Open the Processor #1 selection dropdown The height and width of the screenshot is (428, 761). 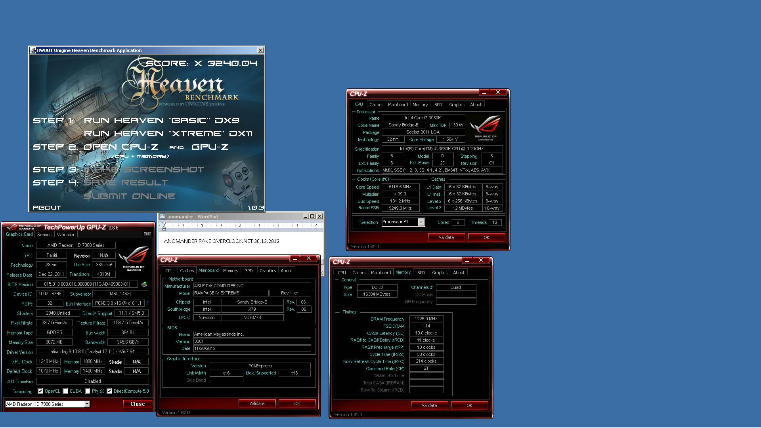click(421, 222)
